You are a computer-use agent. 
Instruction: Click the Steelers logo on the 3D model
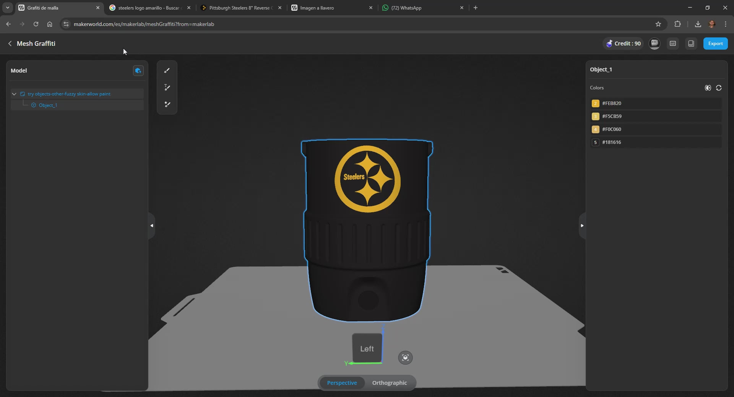pos(367,179)
